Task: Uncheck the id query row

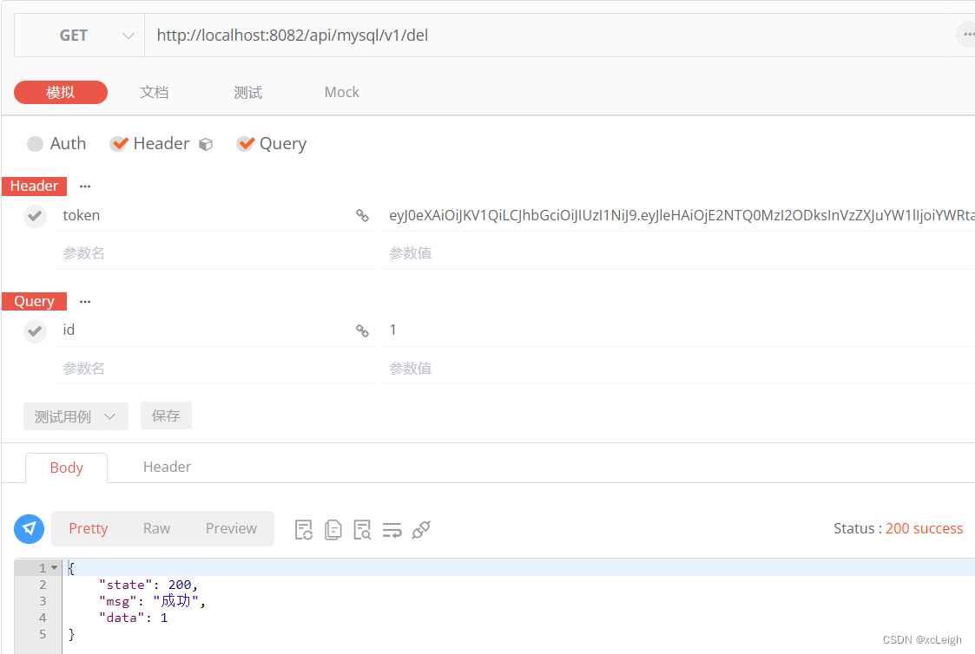Action: pyautogui.click(x=35, y=331)
